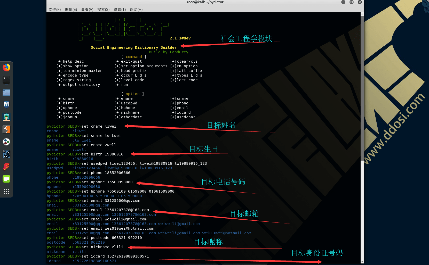Maximize the pydictor terminal window
This screenshot has height=265, width=429.
tap(352, 2)
